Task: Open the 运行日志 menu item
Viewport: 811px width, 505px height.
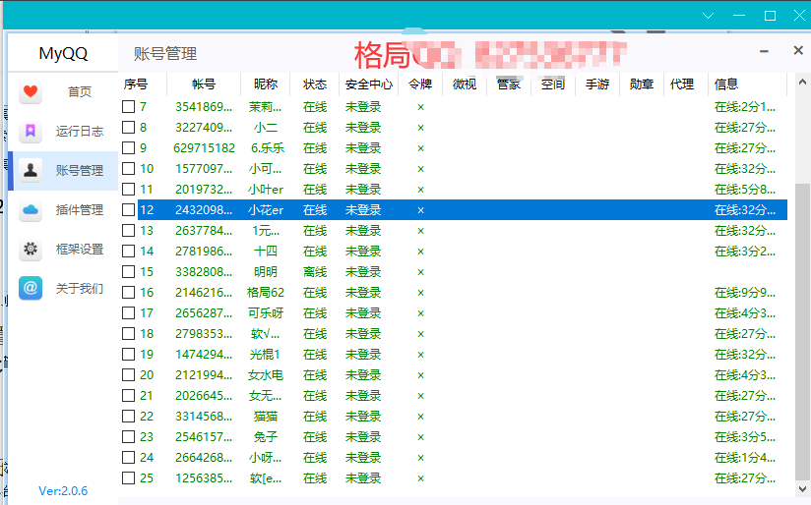Action: (x=79, y=131)
